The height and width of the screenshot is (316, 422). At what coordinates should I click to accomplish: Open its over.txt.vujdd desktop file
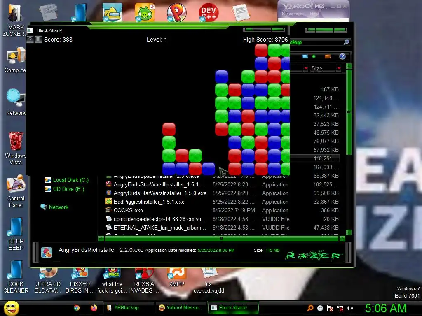(209, 281)
